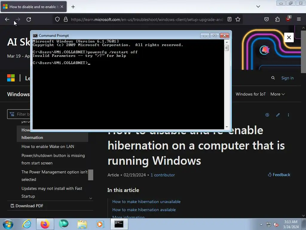This screenshot has width=306, height=230.
Task: Toggle reader view icon in the address bar
Action: coord(229,19)
